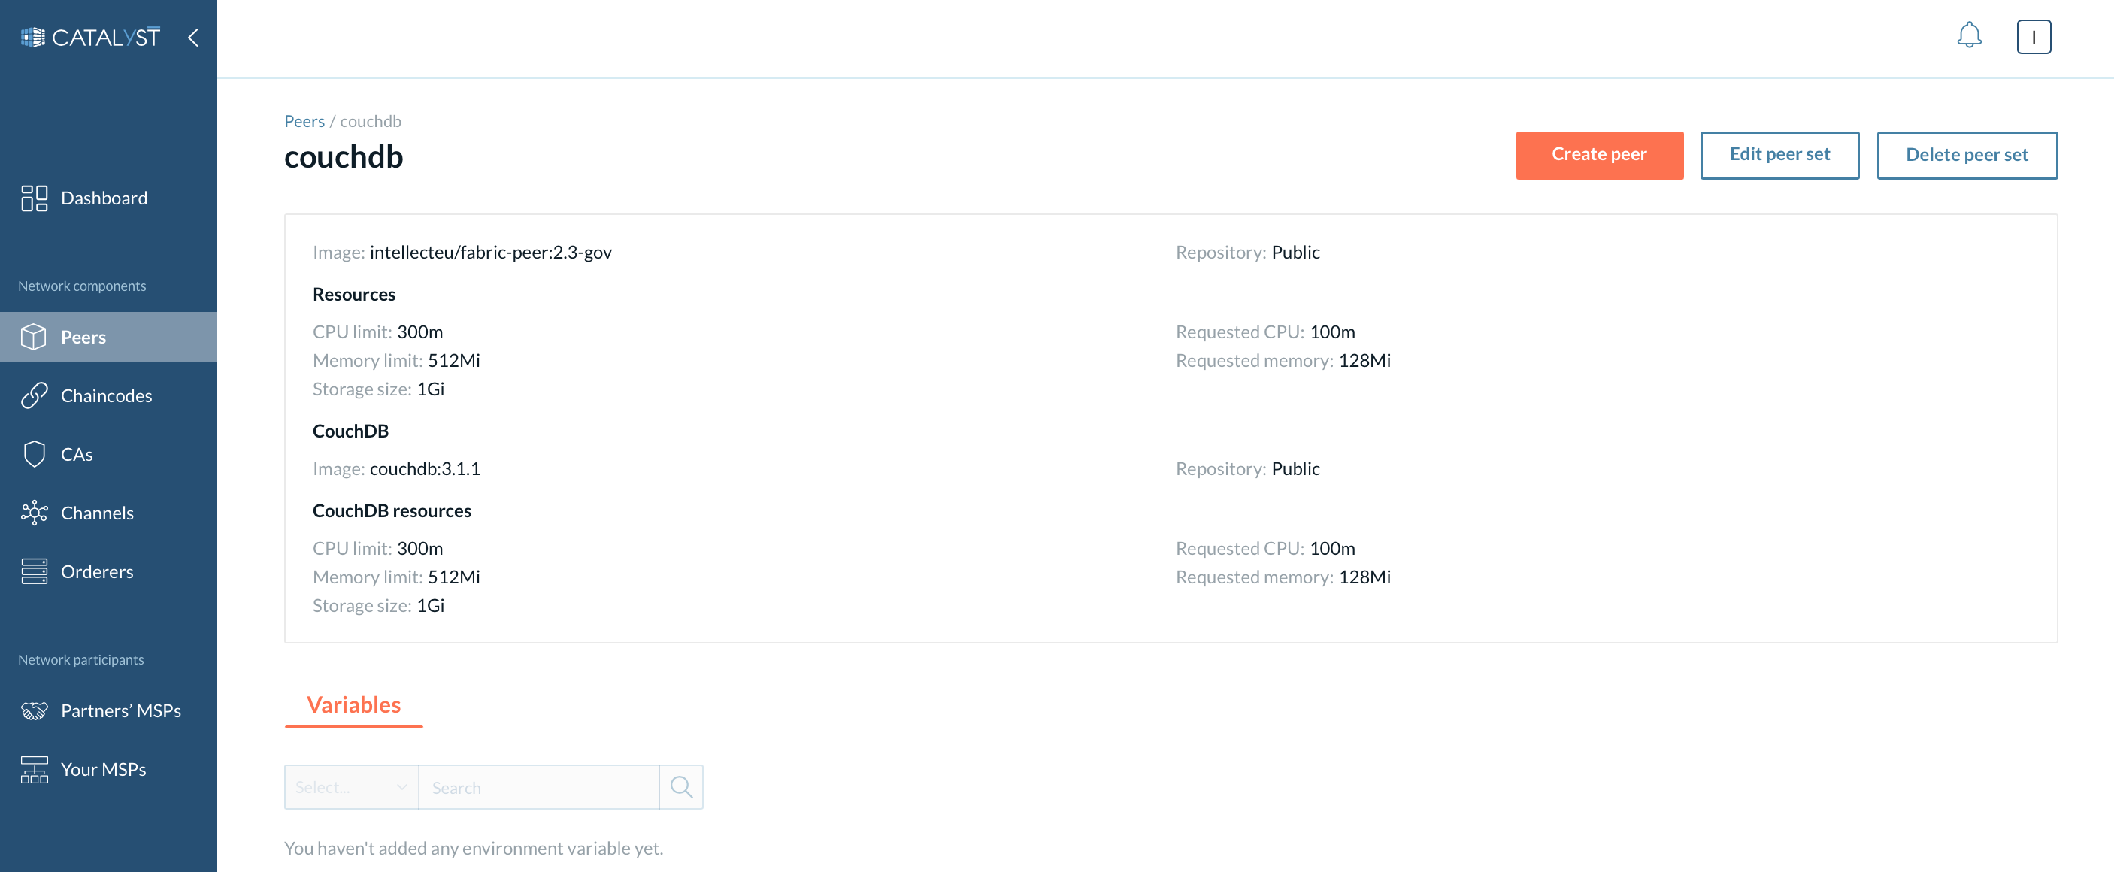Image resolution: width=2114 pixels, height=872 pixels.
Task: Click the Peers icon in sidebar
Action: pyautogui.click(x=34, y=335)
